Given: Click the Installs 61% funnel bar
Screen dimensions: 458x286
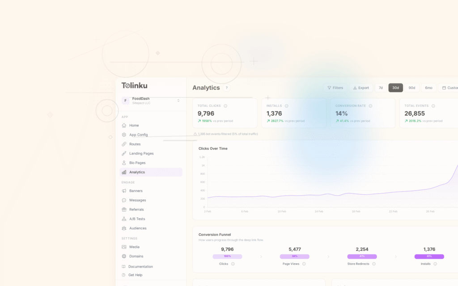Looking at the screenshot, I should tap(429, 257).
